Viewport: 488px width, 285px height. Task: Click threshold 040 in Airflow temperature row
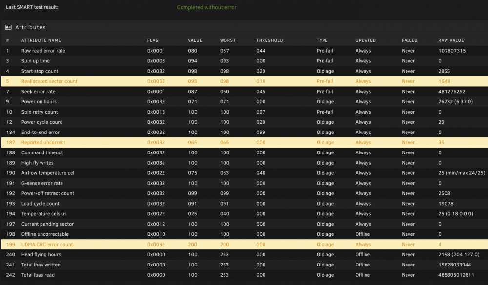point(261,173)
